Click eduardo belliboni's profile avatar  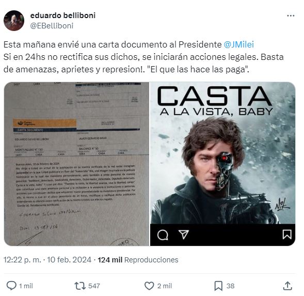coord(14,21)
